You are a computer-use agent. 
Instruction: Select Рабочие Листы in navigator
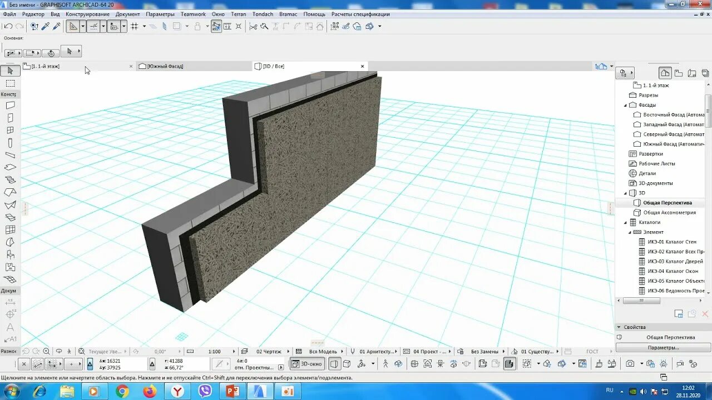[x=656, y=163]
